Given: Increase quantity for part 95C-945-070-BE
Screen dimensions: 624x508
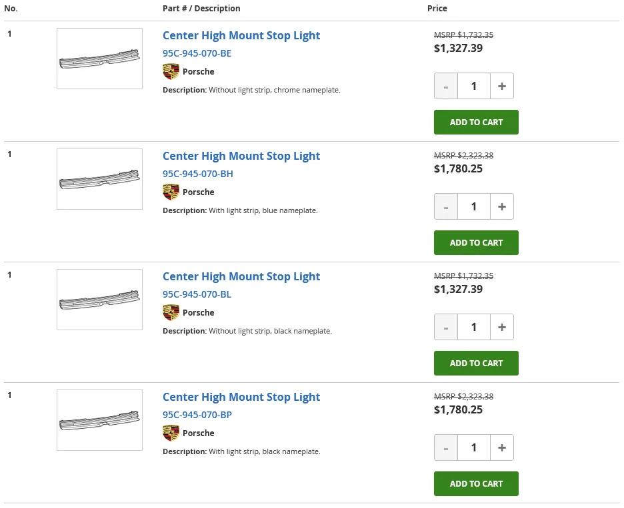Looking at the screenshot, I should click(502, 86).
